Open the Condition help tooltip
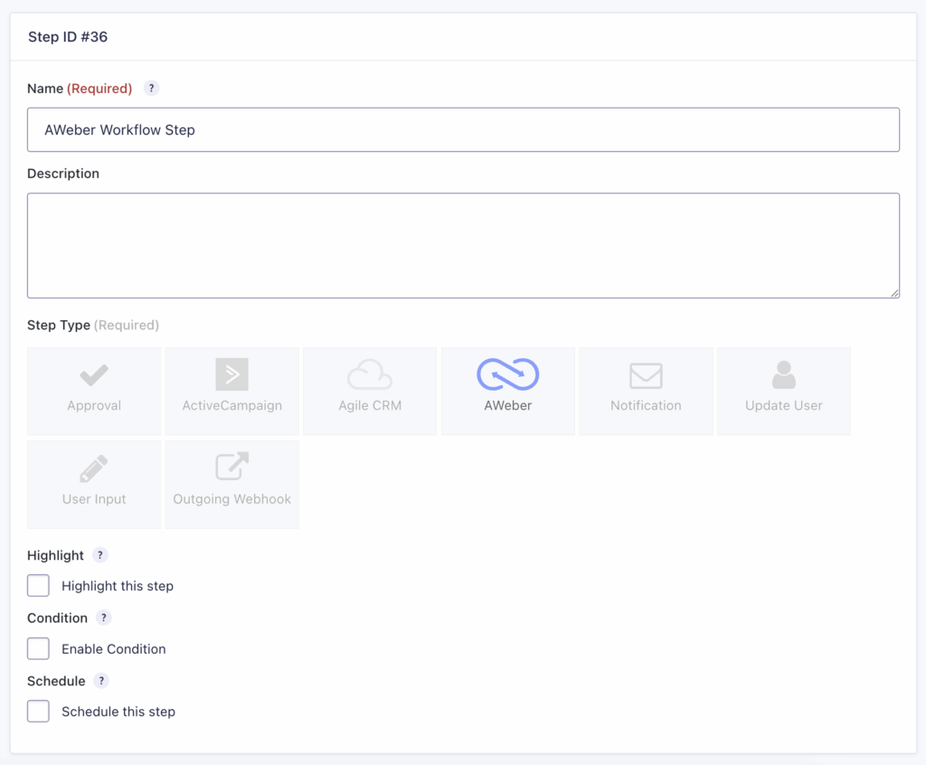 (x=104, y=618)
